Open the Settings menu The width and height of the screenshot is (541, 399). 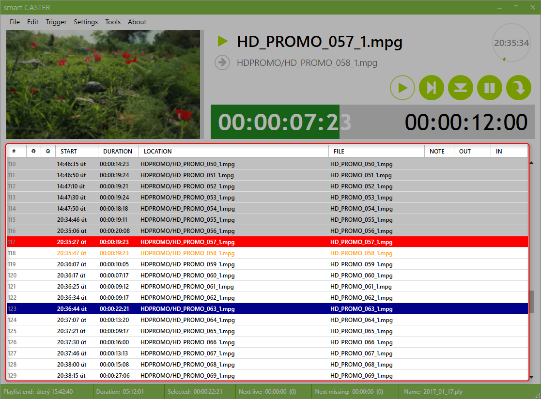86,22
